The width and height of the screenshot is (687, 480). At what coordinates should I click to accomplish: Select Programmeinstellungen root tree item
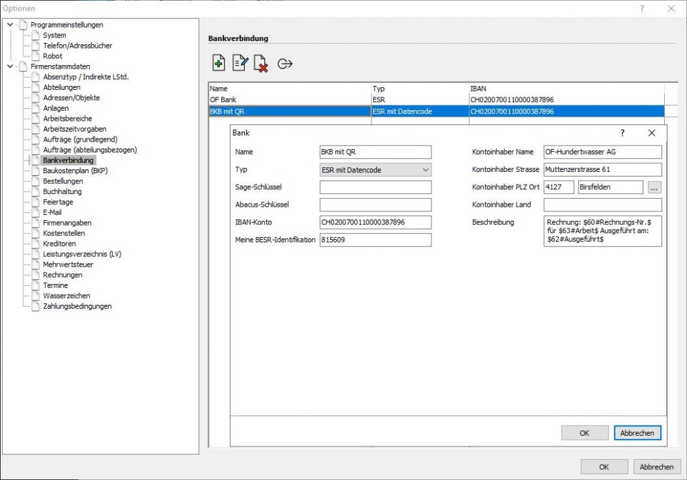click(x=66, y=25)
